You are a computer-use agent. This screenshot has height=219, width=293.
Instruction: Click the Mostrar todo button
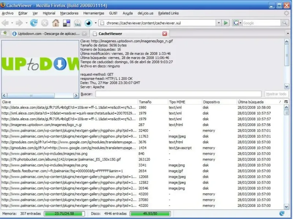click(276, 94)
